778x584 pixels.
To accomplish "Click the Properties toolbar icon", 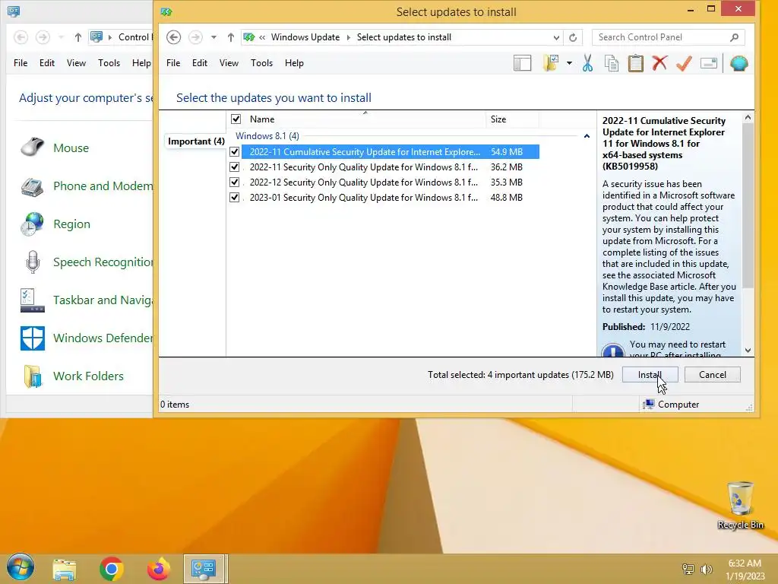I will tap(709, 64).
